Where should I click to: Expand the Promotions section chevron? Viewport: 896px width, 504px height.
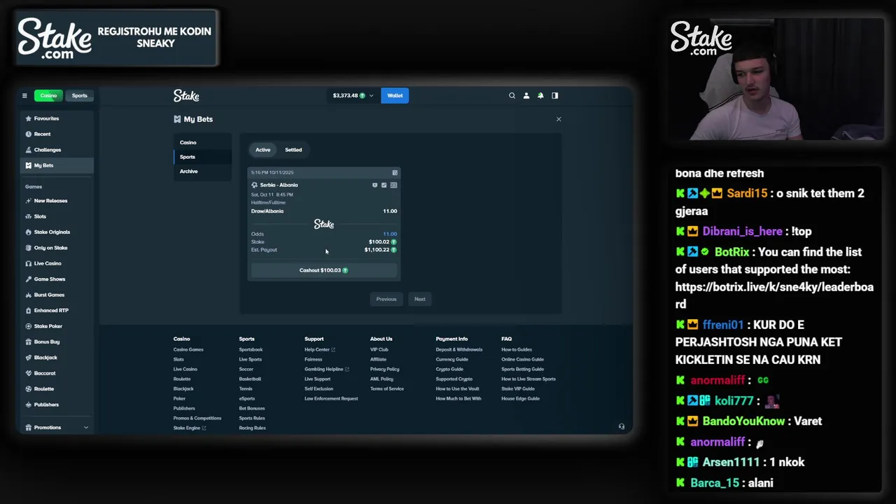point(86,428)
